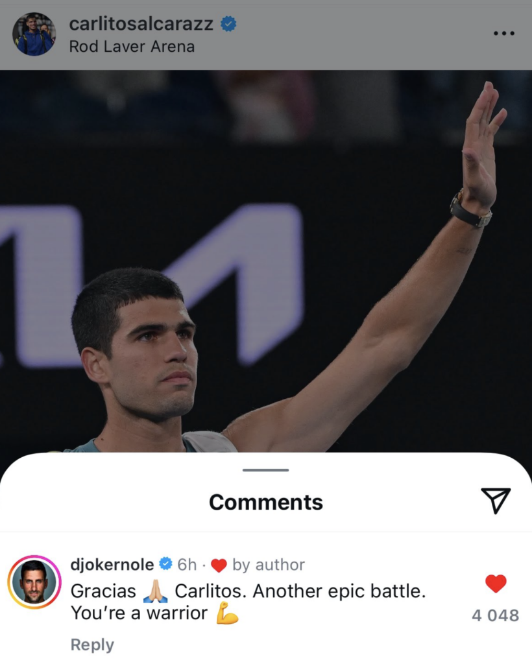Tap the Comments header title
This screenshot has height=664, width=532.
coord(266,503)
